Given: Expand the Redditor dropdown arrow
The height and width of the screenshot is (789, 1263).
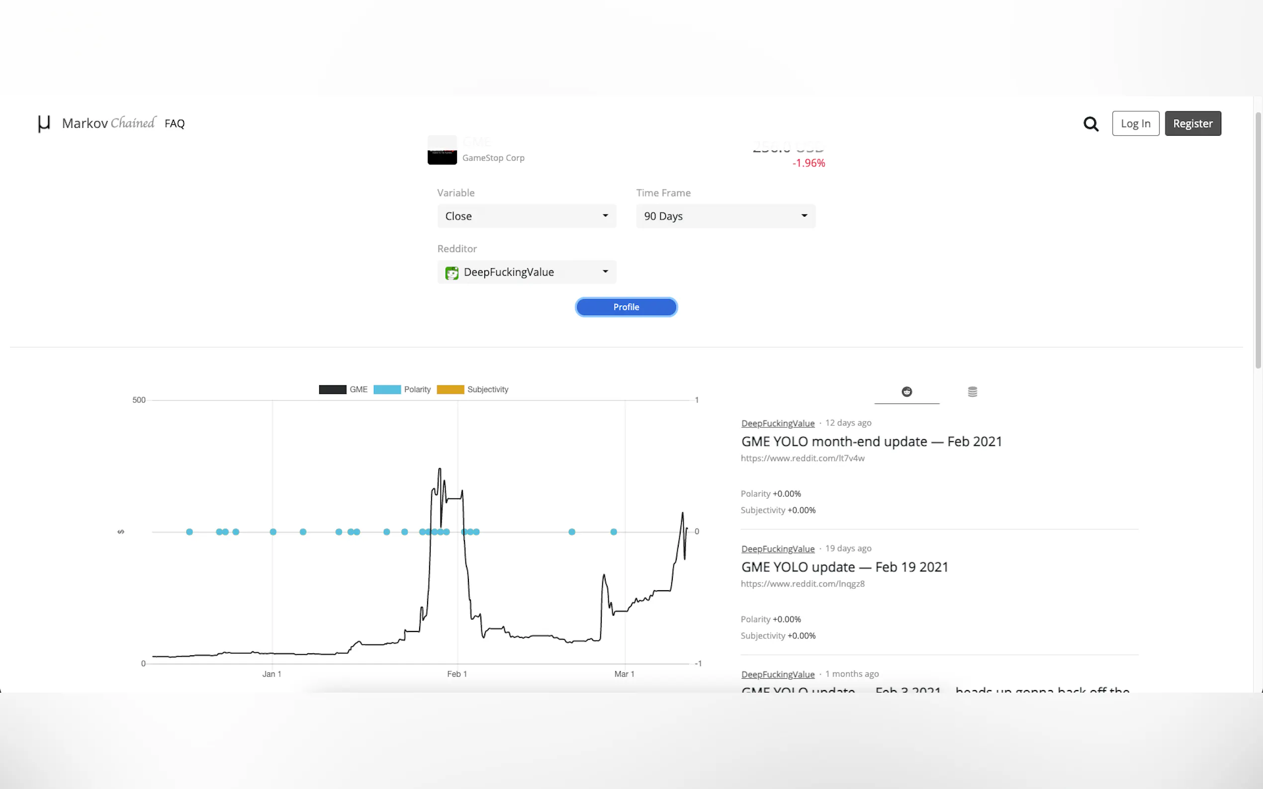Looking at the screenshot, I should (605, 272).
